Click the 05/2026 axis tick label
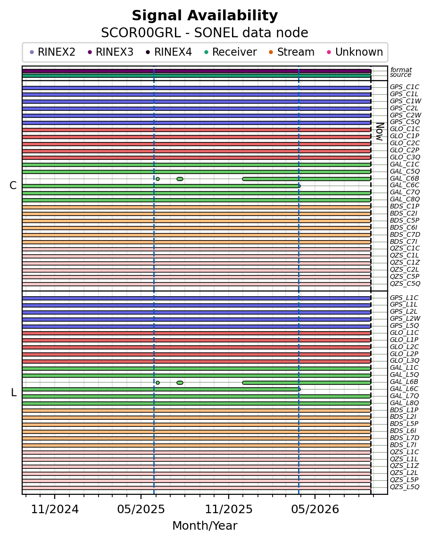 315,509
